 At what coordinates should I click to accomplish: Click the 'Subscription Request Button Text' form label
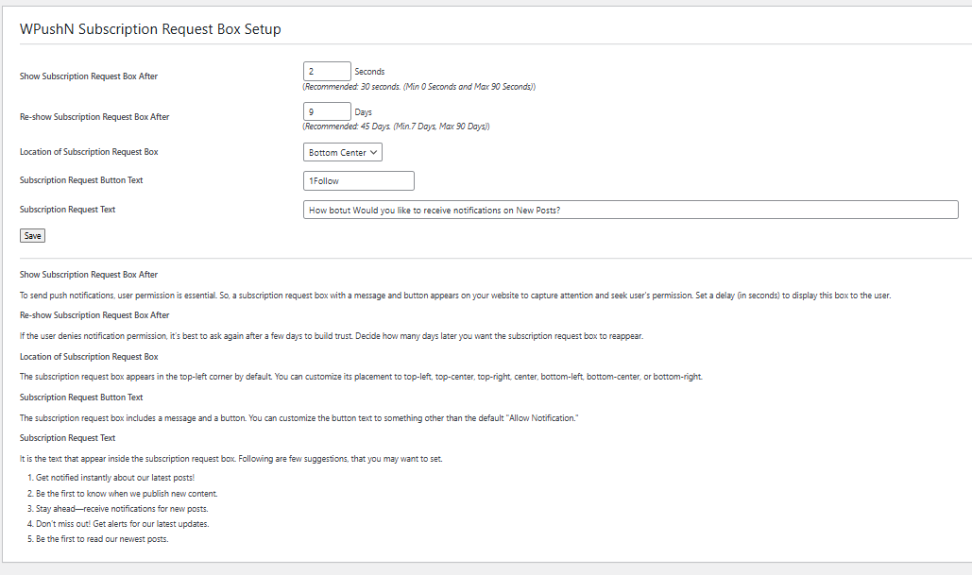(x=81, y=180)
